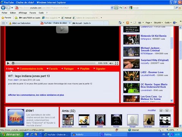The image size is (182, 137).
Task: Refresh the page with green arrows icon
Action: [121, 8]
